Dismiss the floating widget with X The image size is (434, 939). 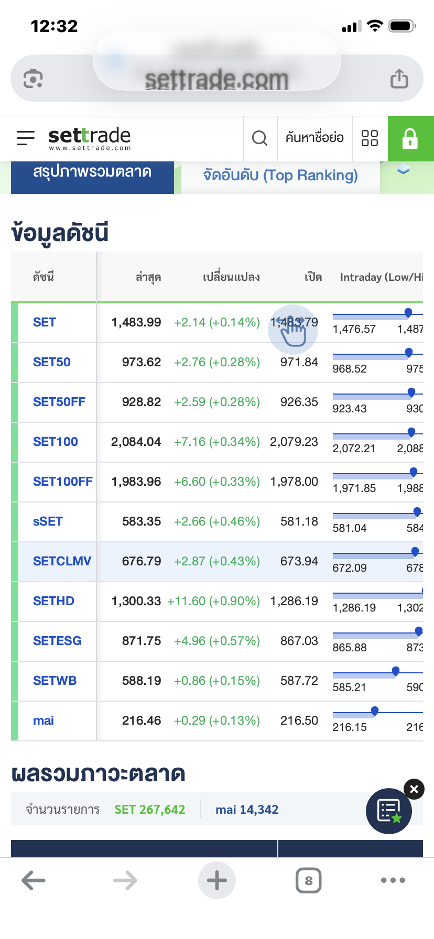(414, 789)
